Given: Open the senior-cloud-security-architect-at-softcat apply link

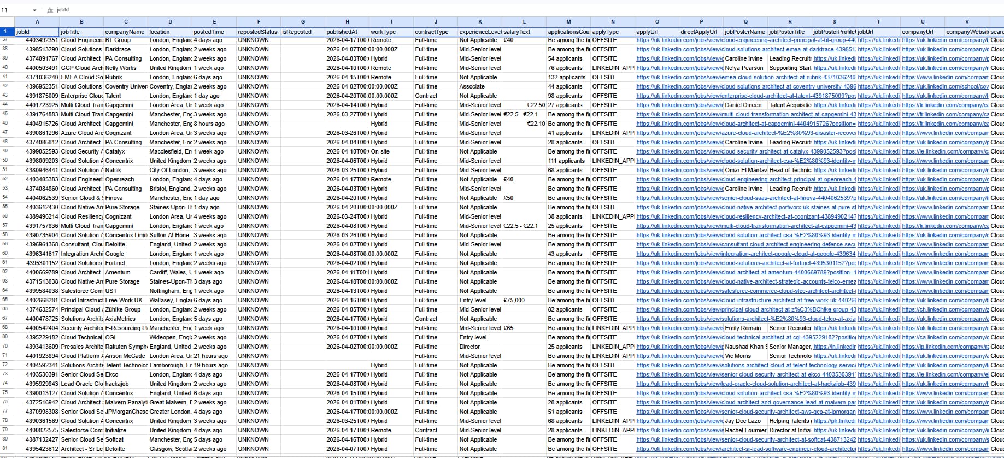Looking at the screenshot, I should (746, 439).
